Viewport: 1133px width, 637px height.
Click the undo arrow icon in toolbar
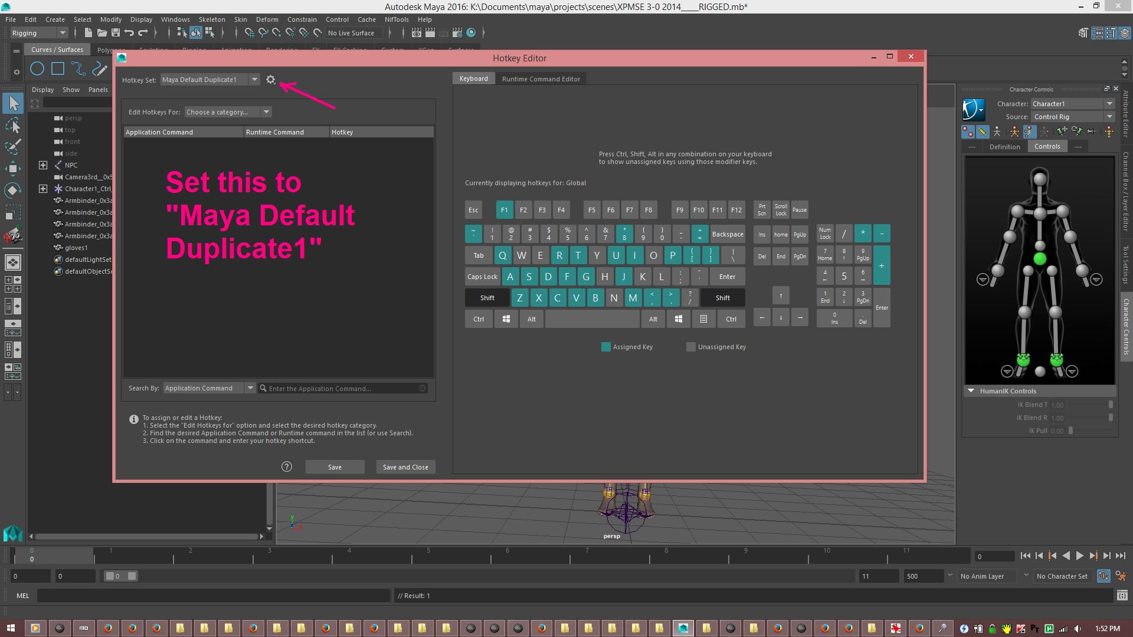click(129, 32)
